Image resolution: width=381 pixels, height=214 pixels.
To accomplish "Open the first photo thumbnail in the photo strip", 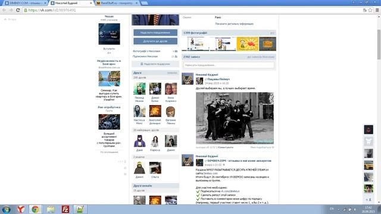I will coord(196,44).
